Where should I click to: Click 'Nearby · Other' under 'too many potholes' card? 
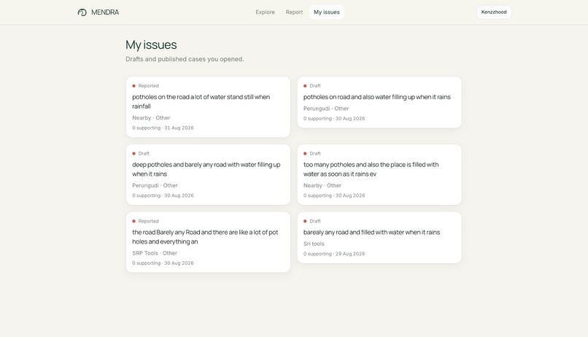[x=322, y=185]
